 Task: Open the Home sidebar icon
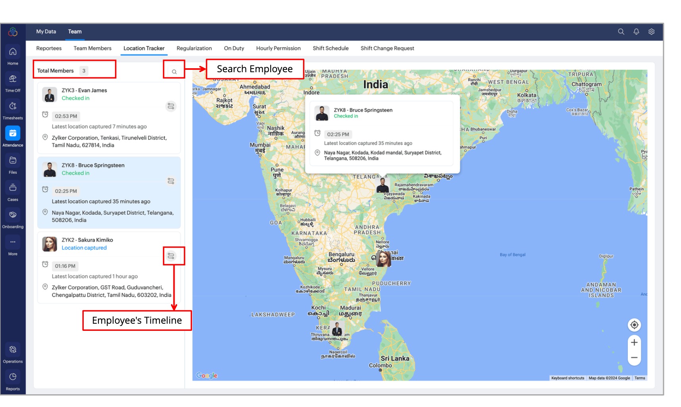pos(13,52)
